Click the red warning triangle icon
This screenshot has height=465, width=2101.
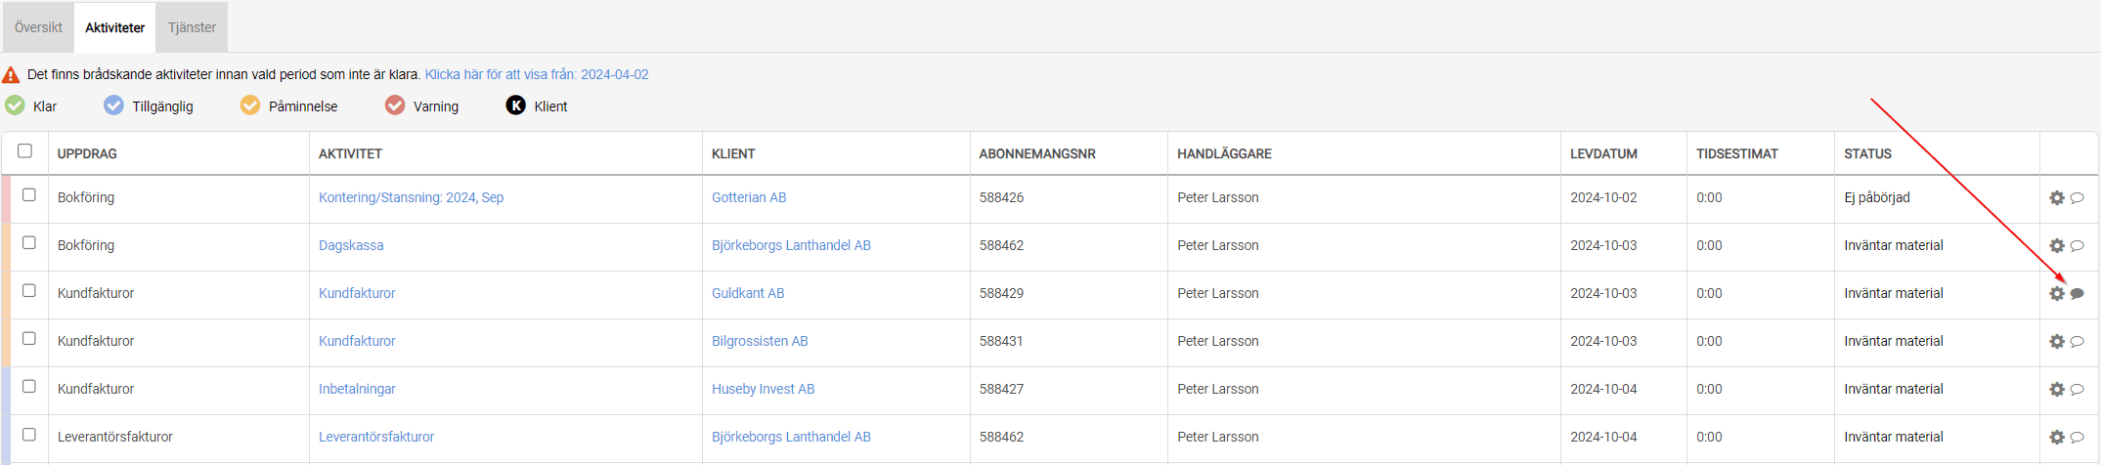(x=11, y=75)
